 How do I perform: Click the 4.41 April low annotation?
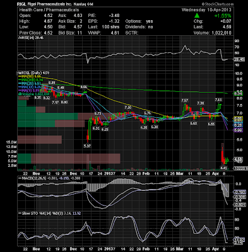223,168
